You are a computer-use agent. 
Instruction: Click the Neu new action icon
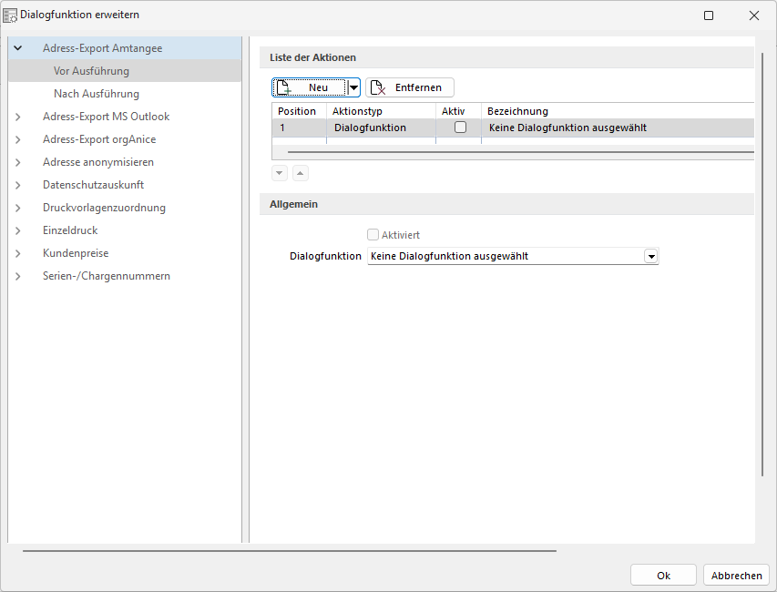(x=284, y=87)
